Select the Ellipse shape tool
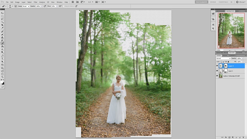The height and width of the screenshot is (139, 247). point(2,65)
